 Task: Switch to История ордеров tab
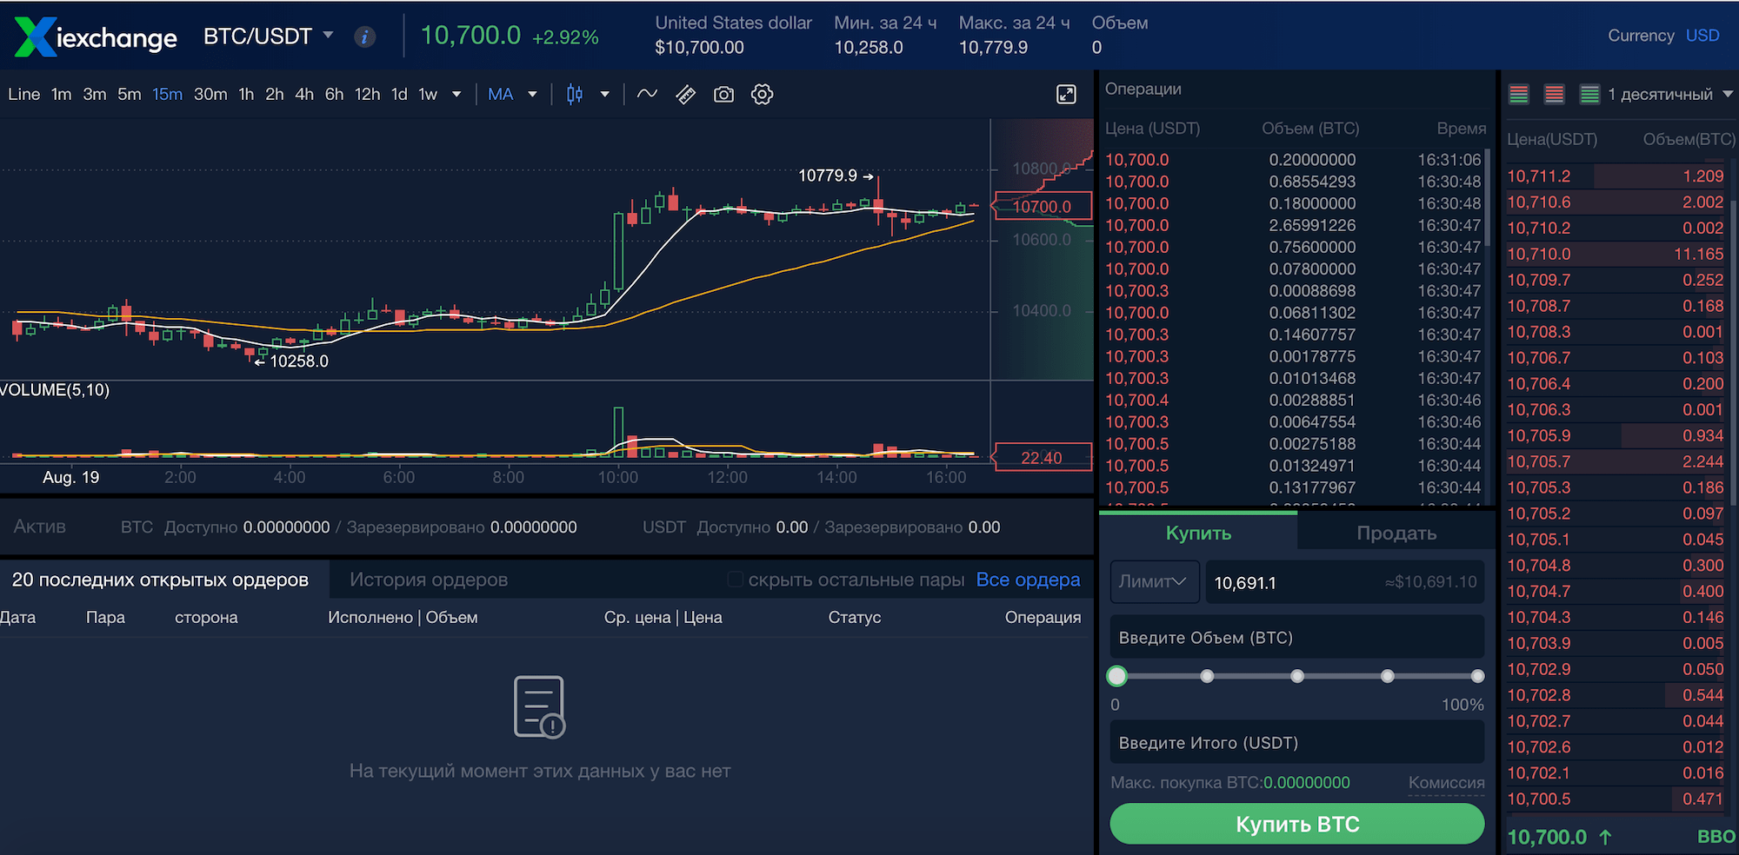pyautogui.click(x=429, y=580)
